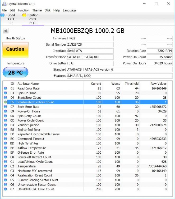The image size is (175, 199).
Task: Click the ID column header
Action: pos(12,84)
